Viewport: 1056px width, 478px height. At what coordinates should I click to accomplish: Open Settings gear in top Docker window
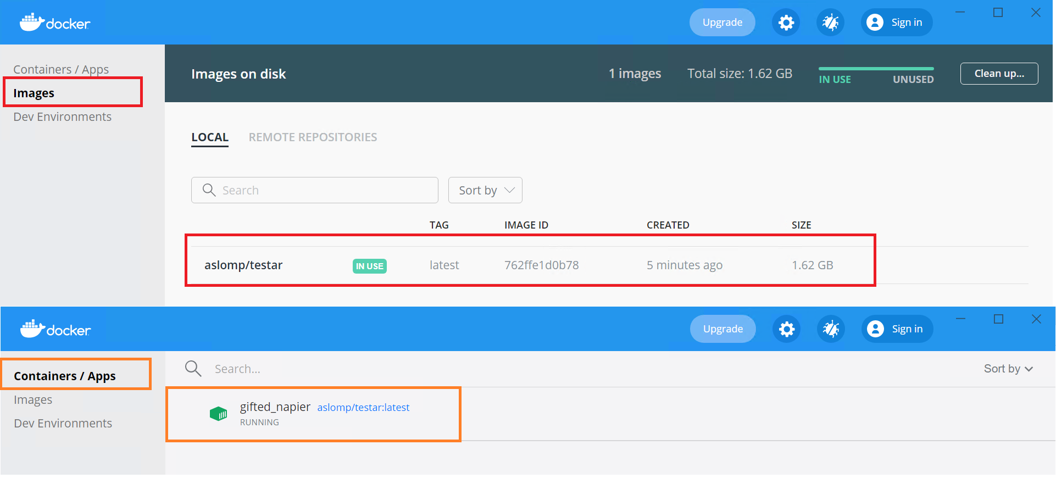click(786, 23)
